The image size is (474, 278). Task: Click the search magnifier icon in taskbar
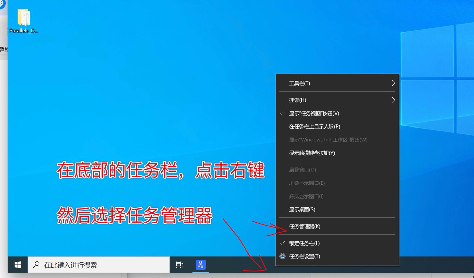36,265
